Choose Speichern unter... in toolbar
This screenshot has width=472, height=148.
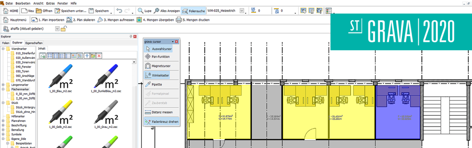[70, 11]
